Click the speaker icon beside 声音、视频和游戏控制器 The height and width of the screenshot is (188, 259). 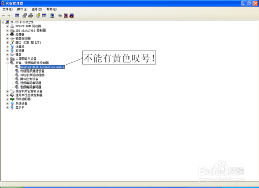tap(12, 63)
